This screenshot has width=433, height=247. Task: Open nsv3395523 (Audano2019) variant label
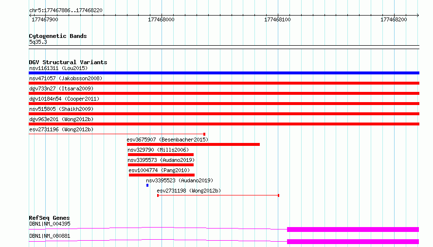point(180,180)
